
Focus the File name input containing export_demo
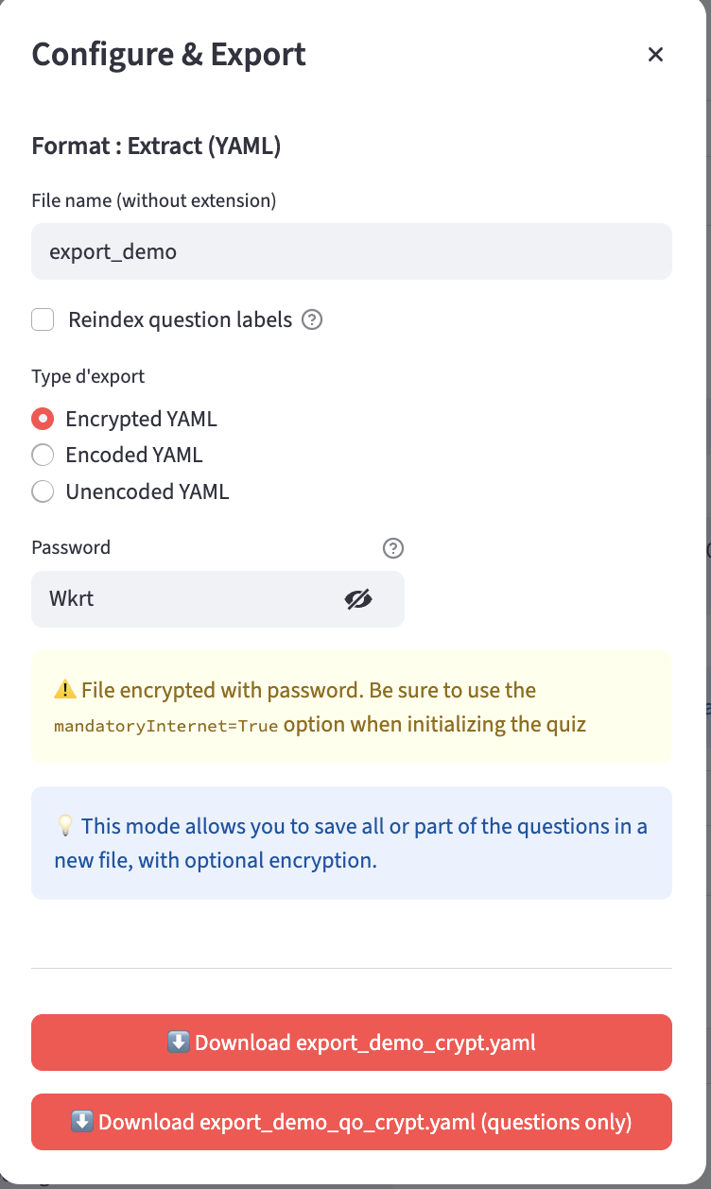click(352, 251)
